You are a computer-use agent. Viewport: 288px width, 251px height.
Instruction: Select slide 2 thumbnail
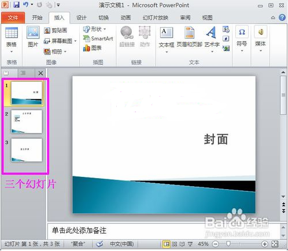(x=27, y=121)
